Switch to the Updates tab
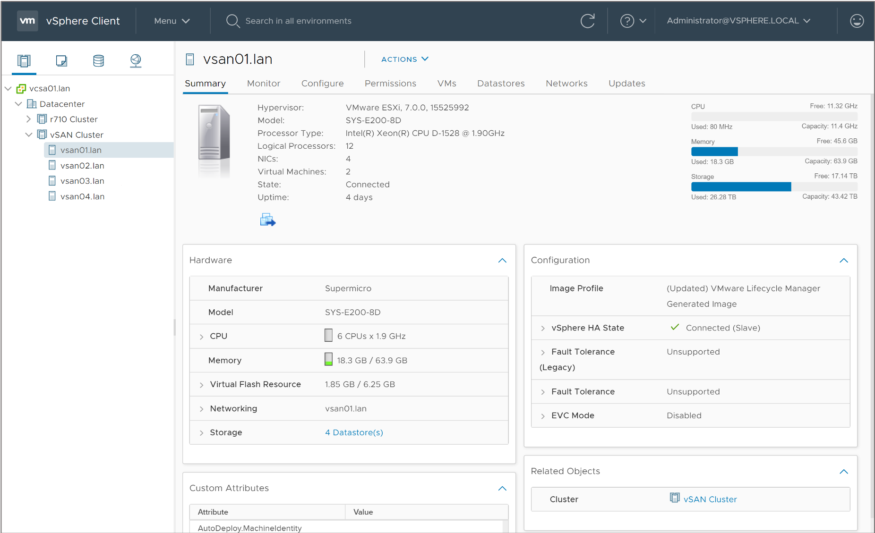 [627, 84]
